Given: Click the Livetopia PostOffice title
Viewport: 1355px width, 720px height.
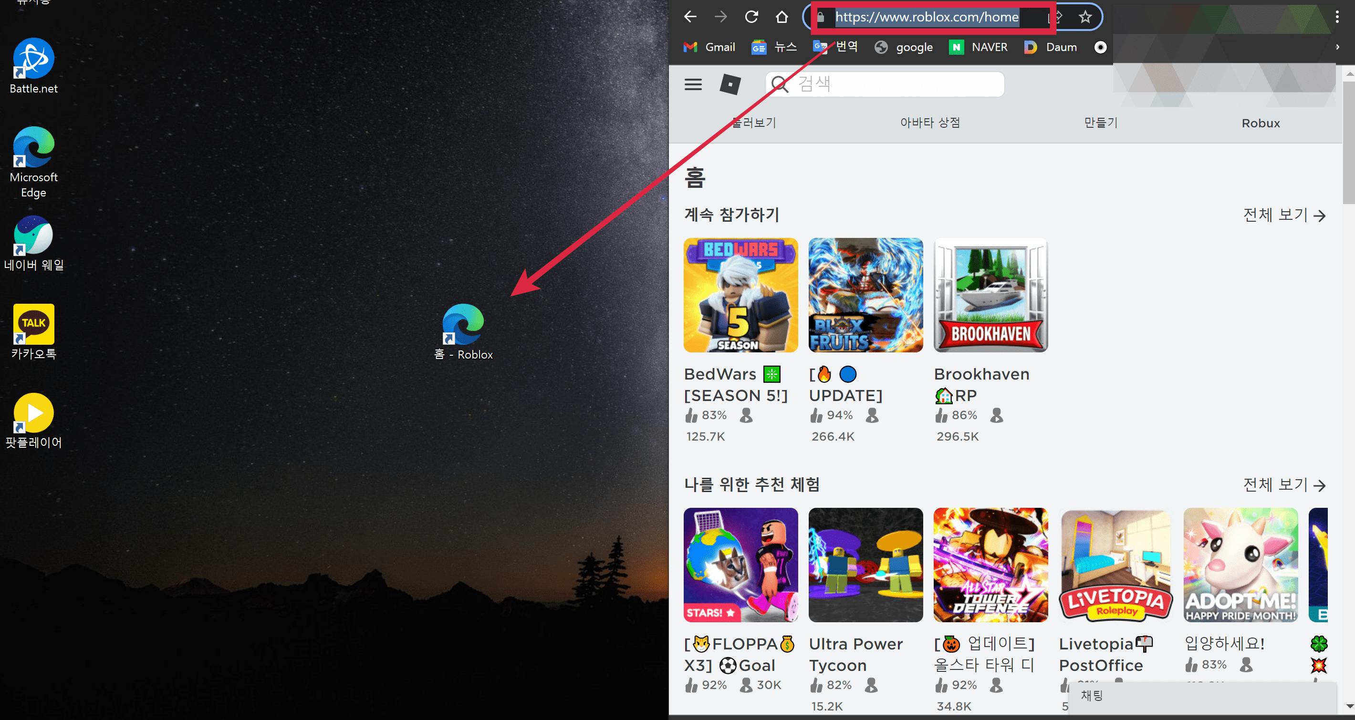Looking at the screenshot, I should [1105, 654].
